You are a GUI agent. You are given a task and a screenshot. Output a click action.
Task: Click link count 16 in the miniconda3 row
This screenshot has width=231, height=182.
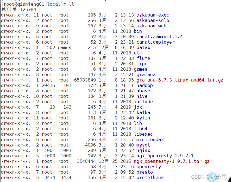pyautogui.click(x=36, y=140)
